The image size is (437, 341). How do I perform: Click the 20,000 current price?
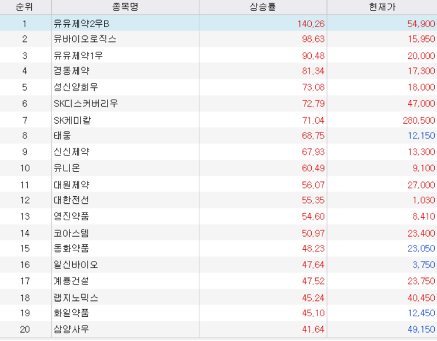(421, 55)
